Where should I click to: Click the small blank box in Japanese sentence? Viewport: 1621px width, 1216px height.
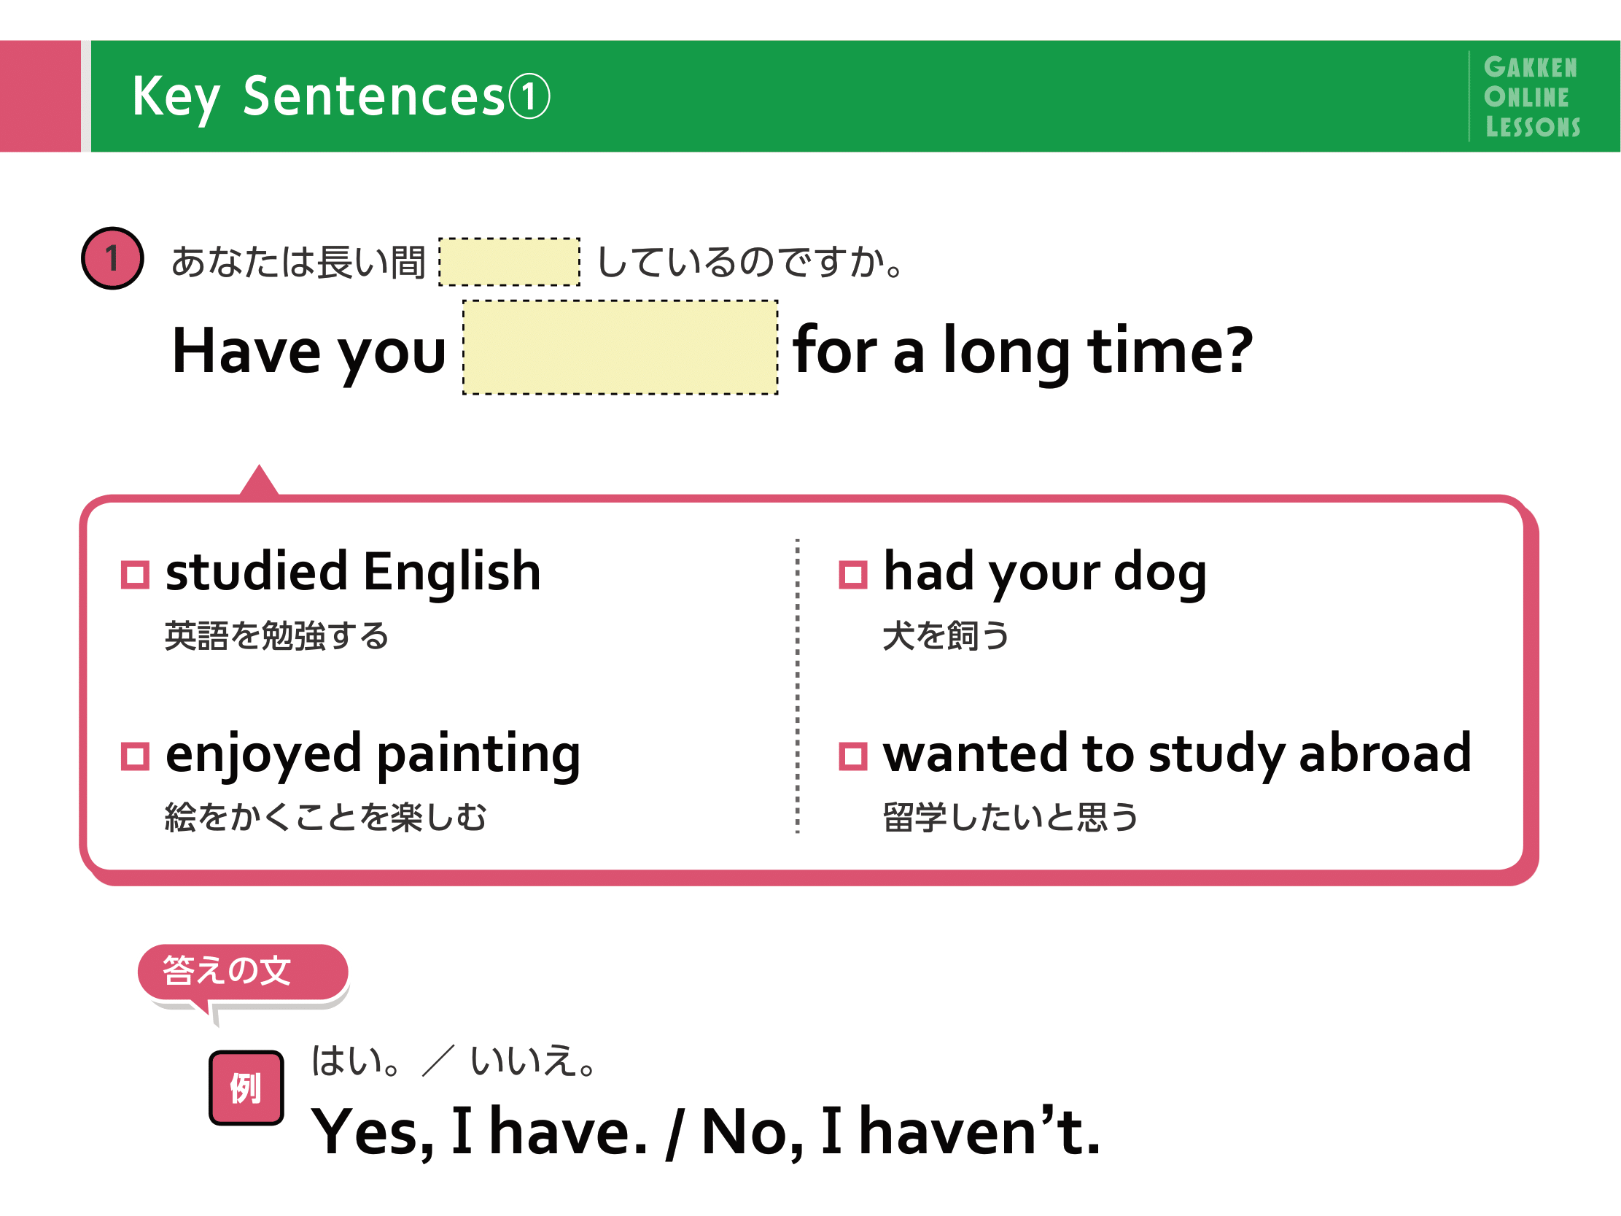pos(509,262)
